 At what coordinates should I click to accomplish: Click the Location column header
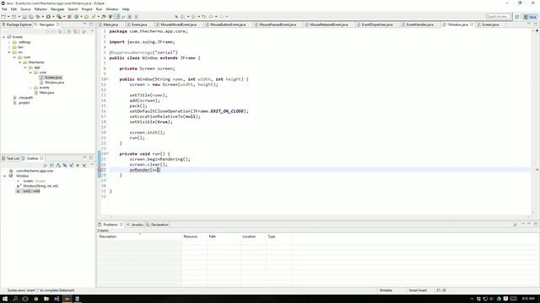click(x=253, y=237)
